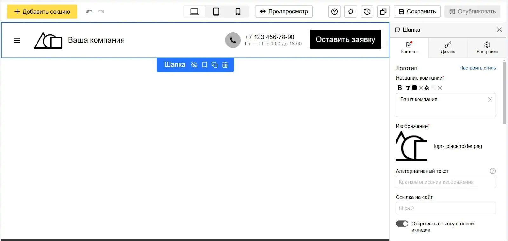
Task: Open the Дизайн tab
Action: [x=448, y=48]
